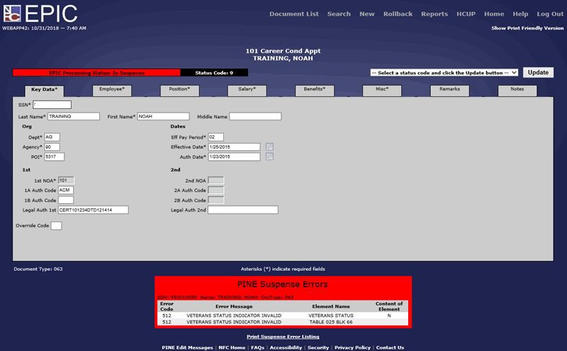This screenshot has width=567, height=351.
Task: Click the Middle Name field
Action: (x=255, y=116)
